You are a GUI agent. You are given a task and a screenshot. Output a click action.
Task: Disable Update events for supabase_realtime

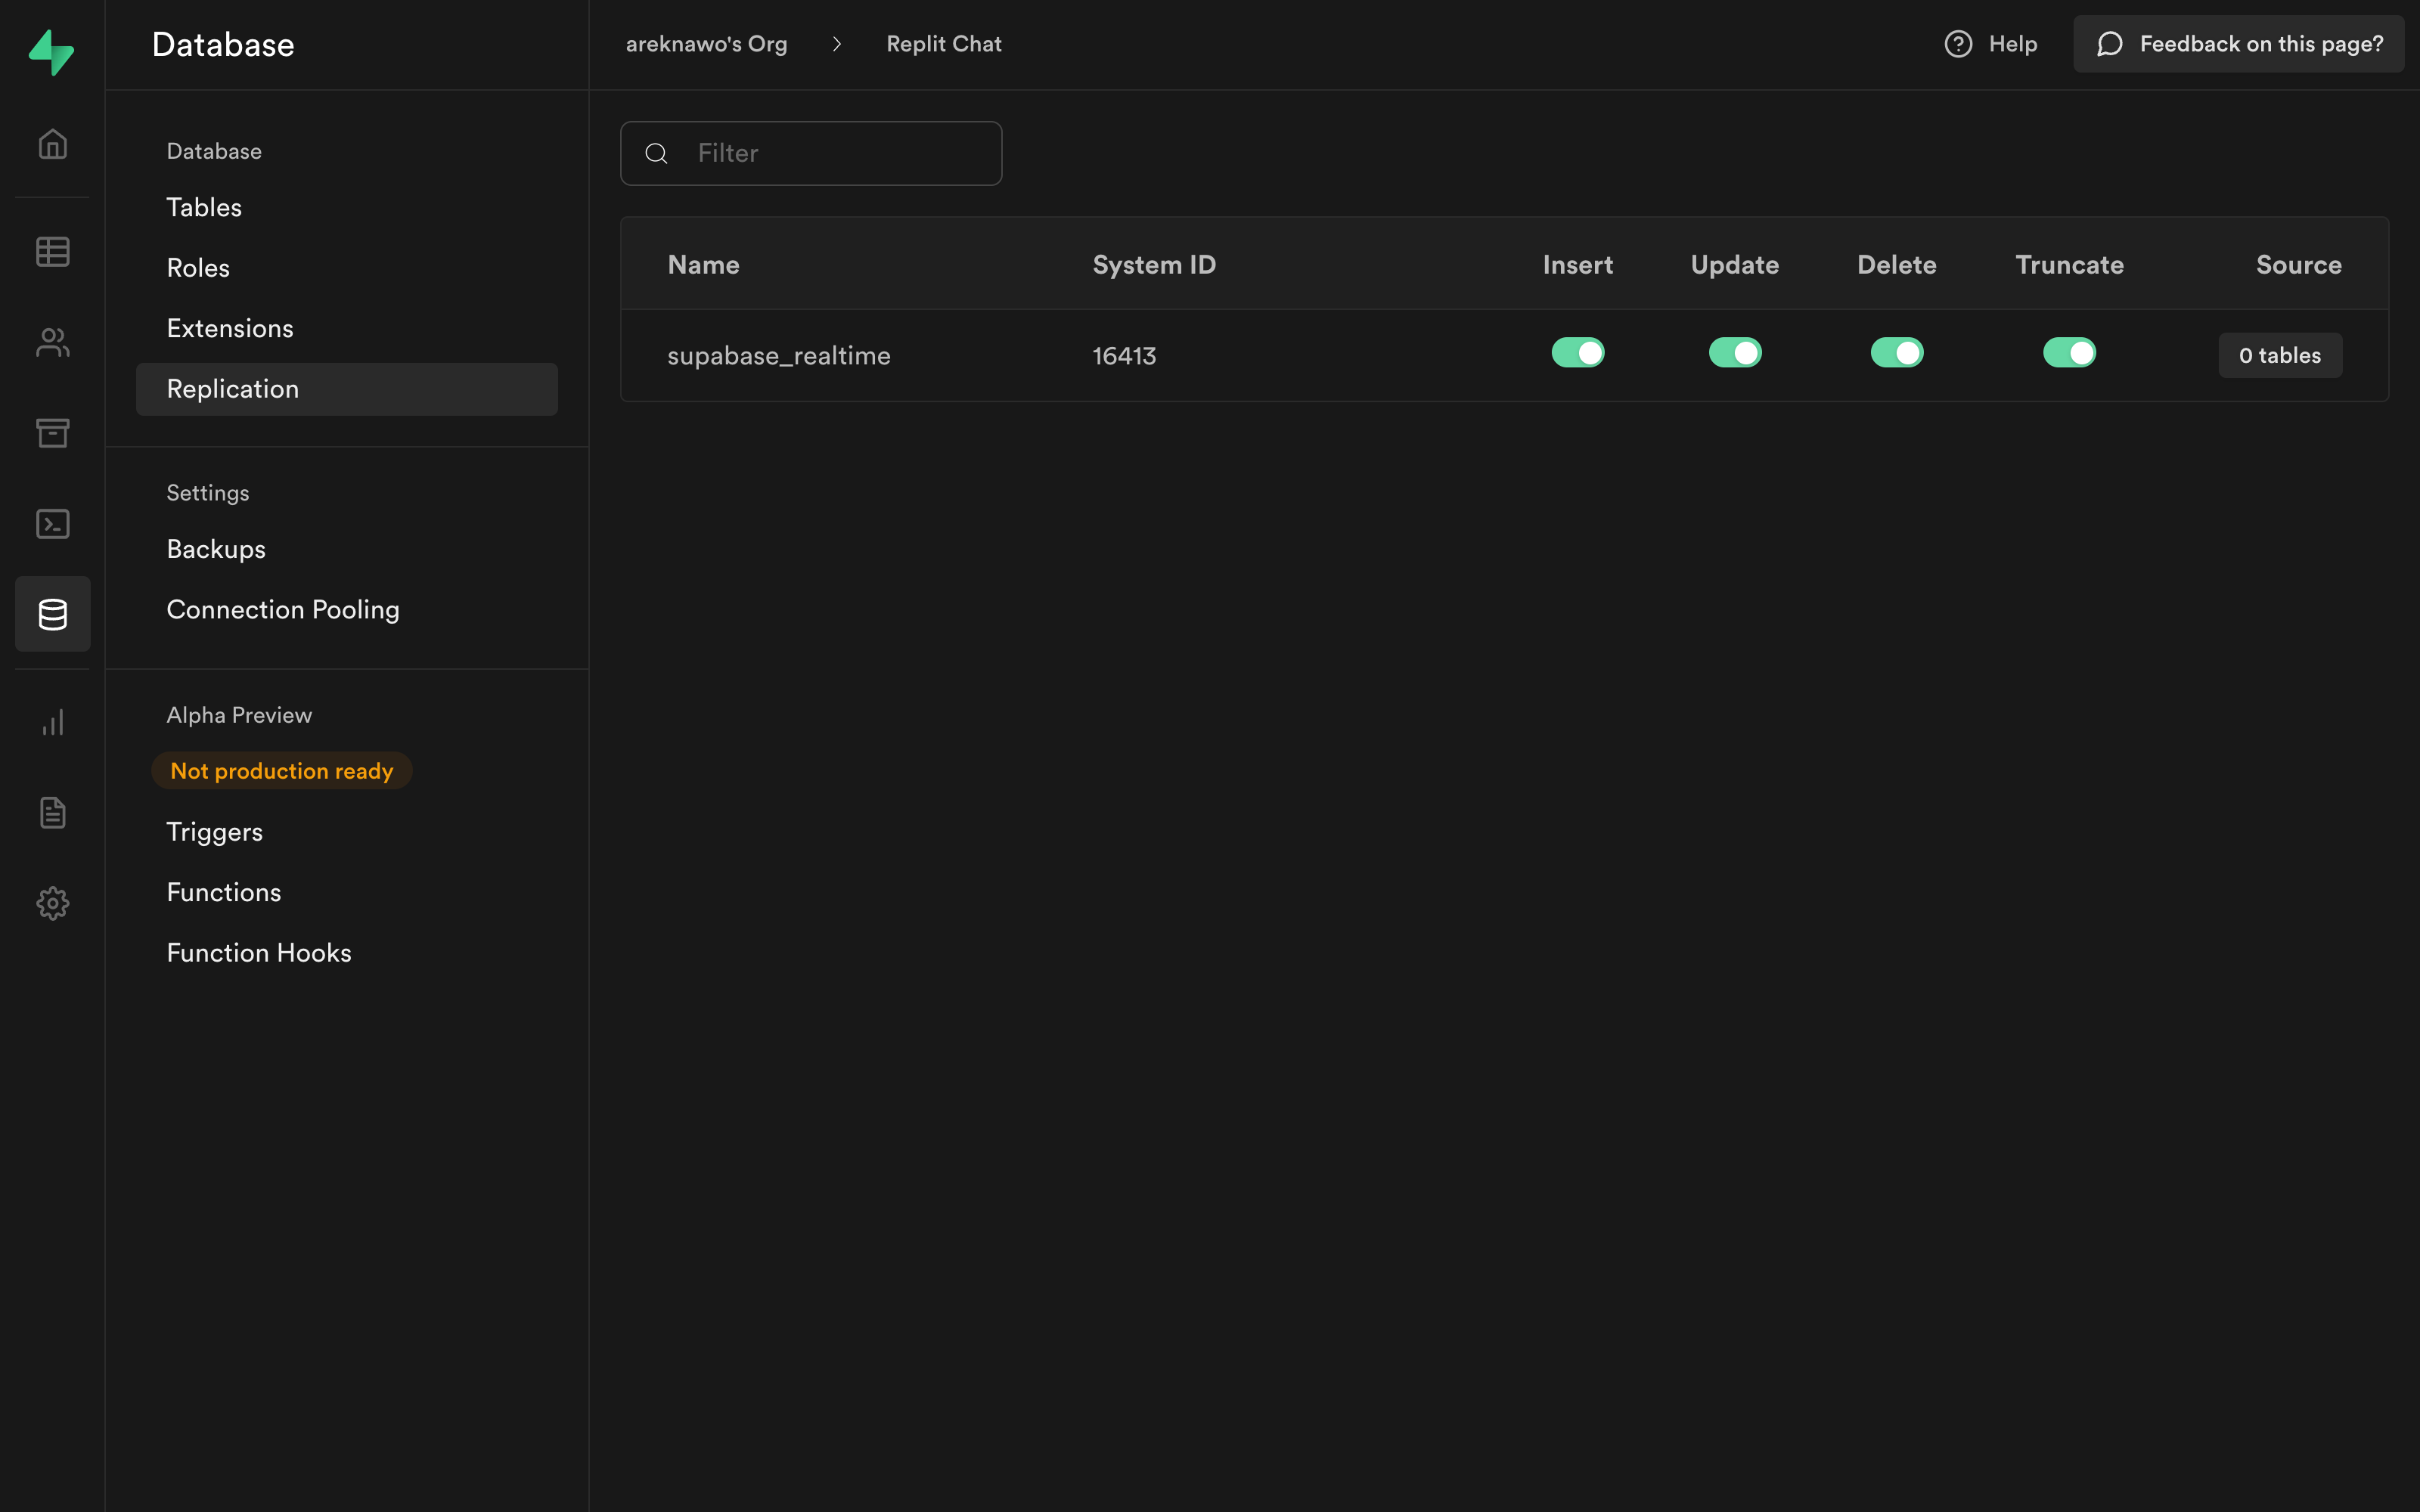pos(1734,353)
